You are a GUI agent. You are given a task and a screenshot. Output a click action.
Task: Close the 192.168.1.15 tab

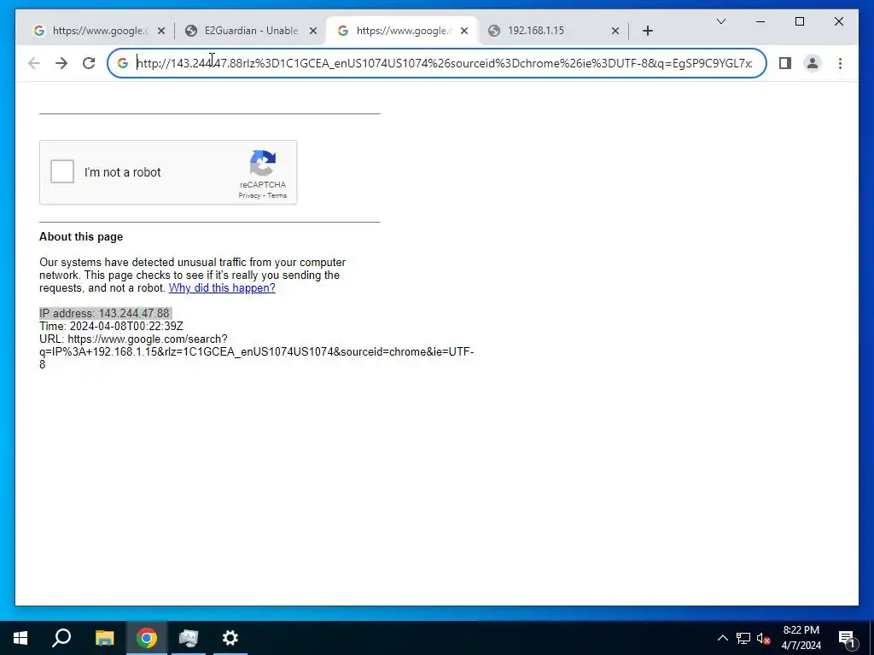coord(615,31)
